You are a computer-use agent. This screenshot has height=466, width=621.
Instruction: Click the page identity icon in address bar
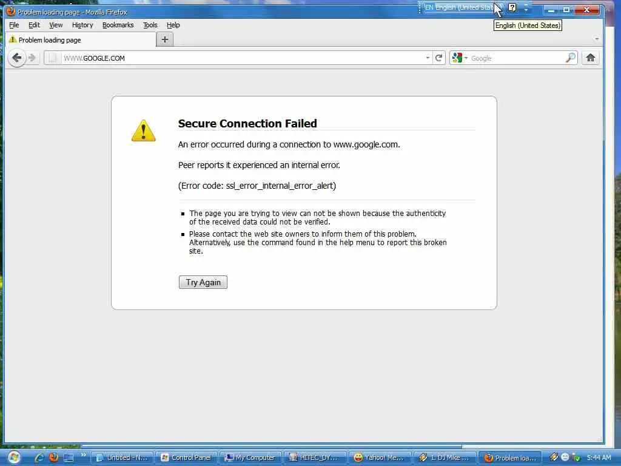(x=53, y=58)
